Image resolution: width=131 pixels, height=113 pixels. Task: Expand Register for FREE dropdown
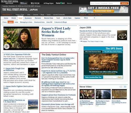[95, 15]
